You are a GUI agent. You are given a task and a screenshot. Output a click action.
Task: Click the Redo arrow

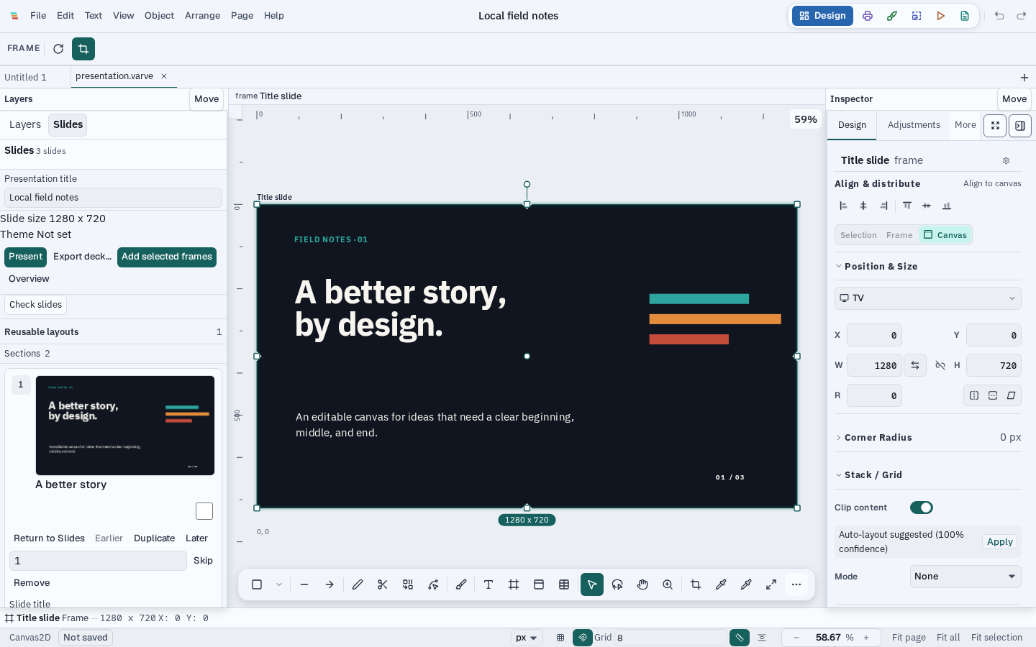point(1022,16)
